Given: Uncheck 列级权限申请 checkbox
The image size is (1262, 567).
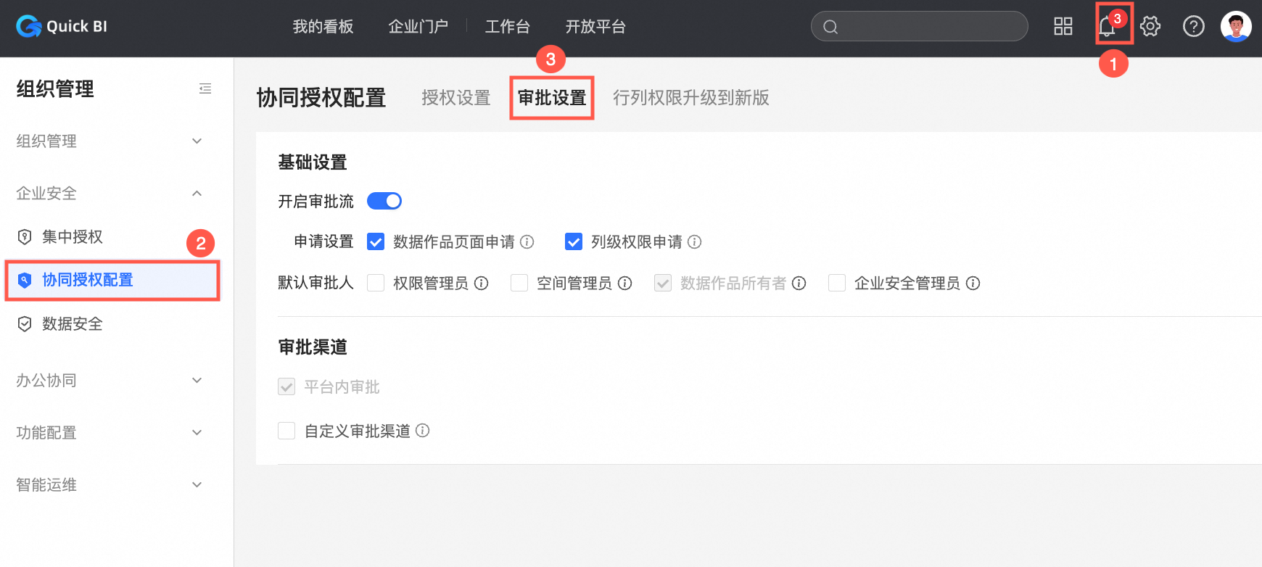Looking at the screenshot, I should click(574, 241).
